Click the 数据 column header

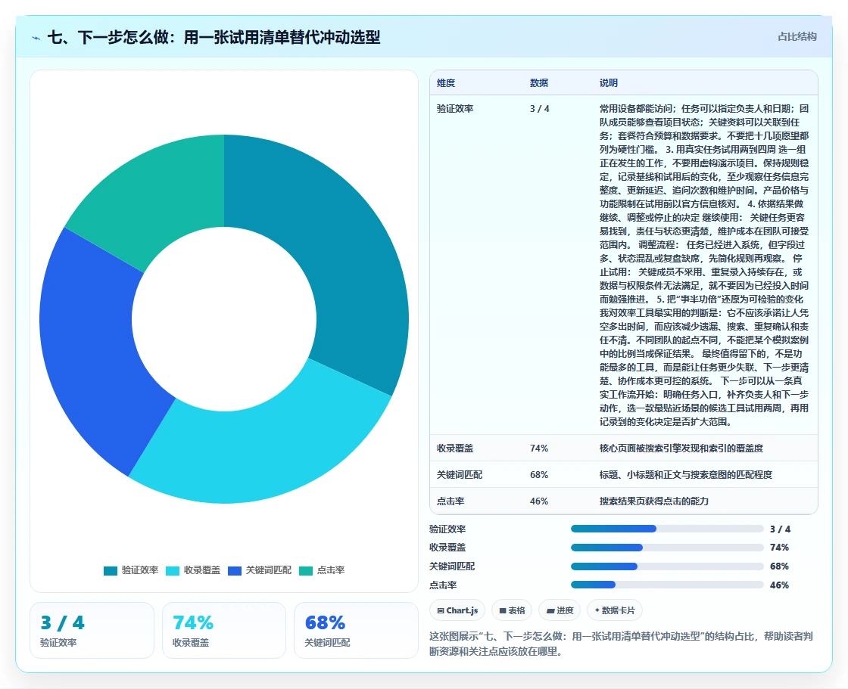pyautogui.click(x=538, y=83)
